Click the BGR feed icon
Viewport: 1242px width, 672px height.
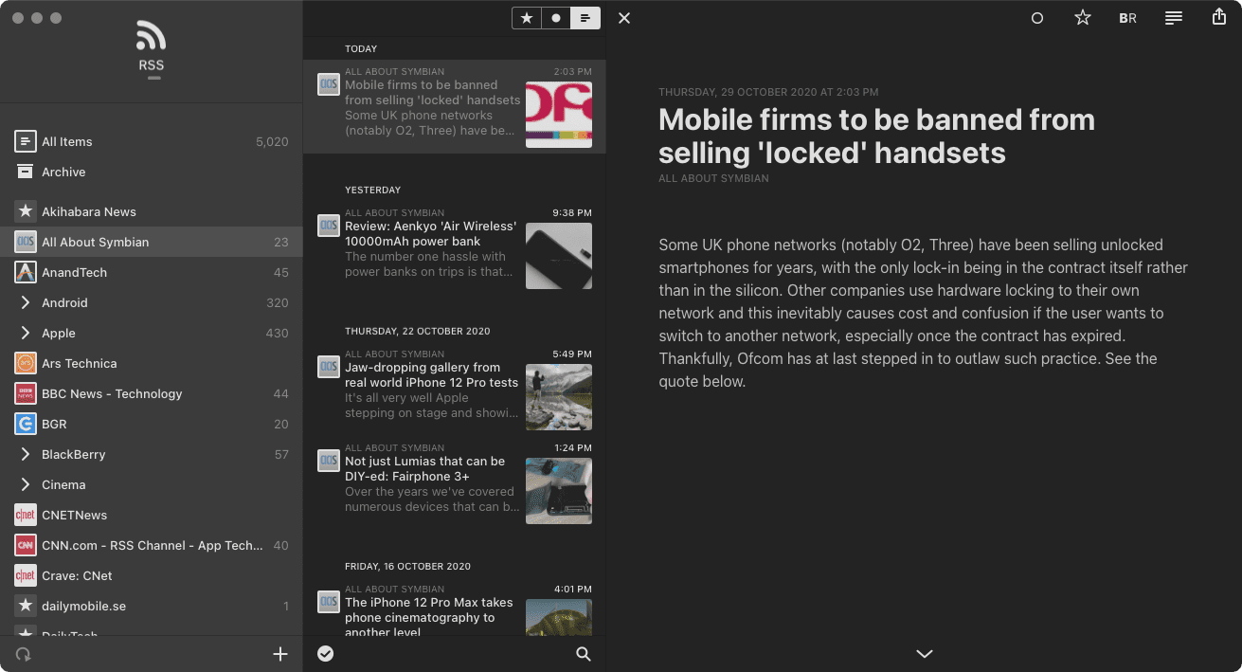click(26, 424)
